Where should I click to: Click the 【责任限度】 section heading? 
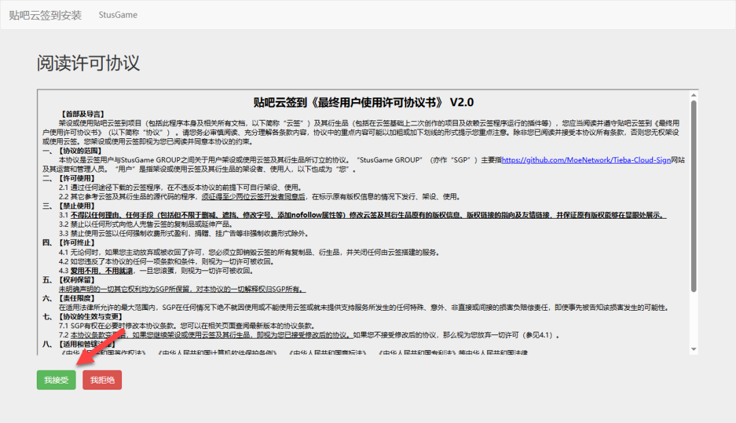pos(78,298)
